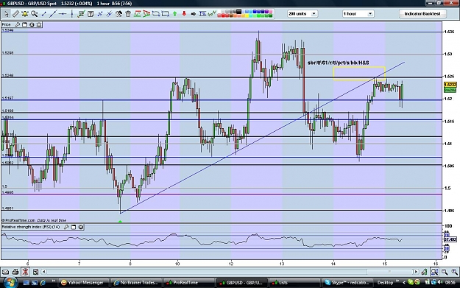Launch Internet Explorer from quick launch
Image resolution: width=460 pixels, height=288 pixels.
pos(43,282)
